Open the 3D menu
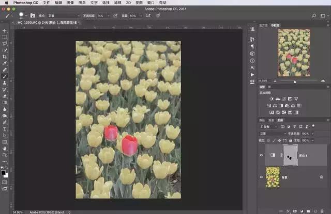The height and width of the screenshot is (214, 331). click(128, 3)
